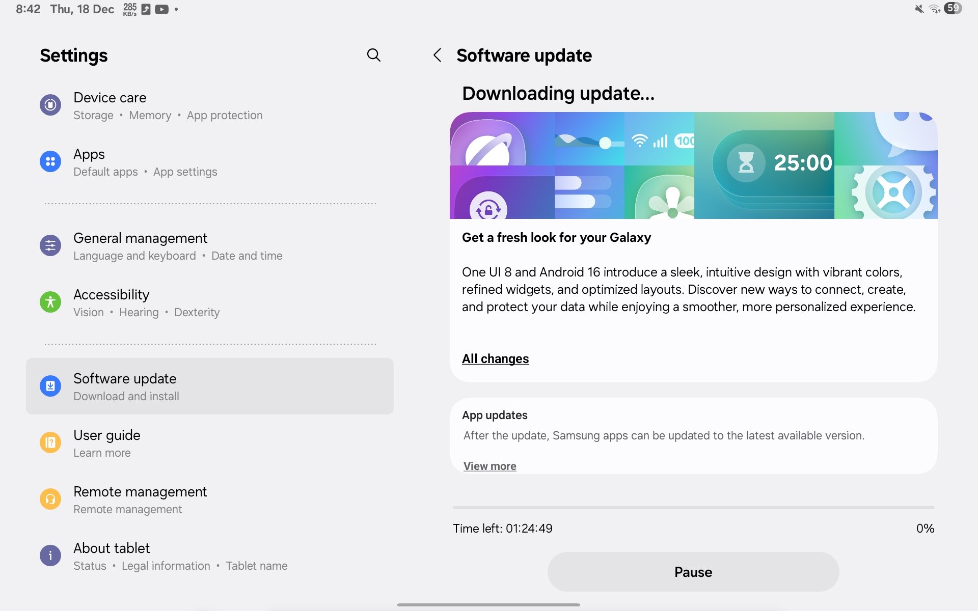
Task: Tap the YouTube notification icon in status bar
Action: pos(161,9)
